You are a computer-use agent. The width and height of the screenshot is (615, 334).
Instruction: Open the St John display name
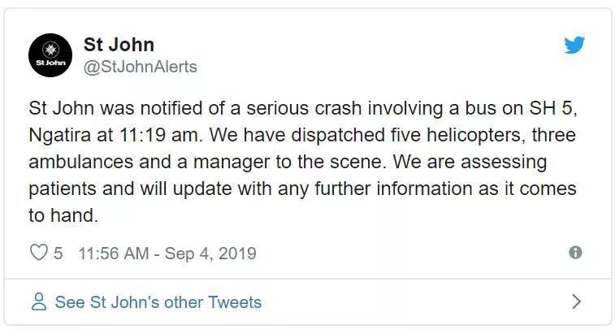pos(119,45)
